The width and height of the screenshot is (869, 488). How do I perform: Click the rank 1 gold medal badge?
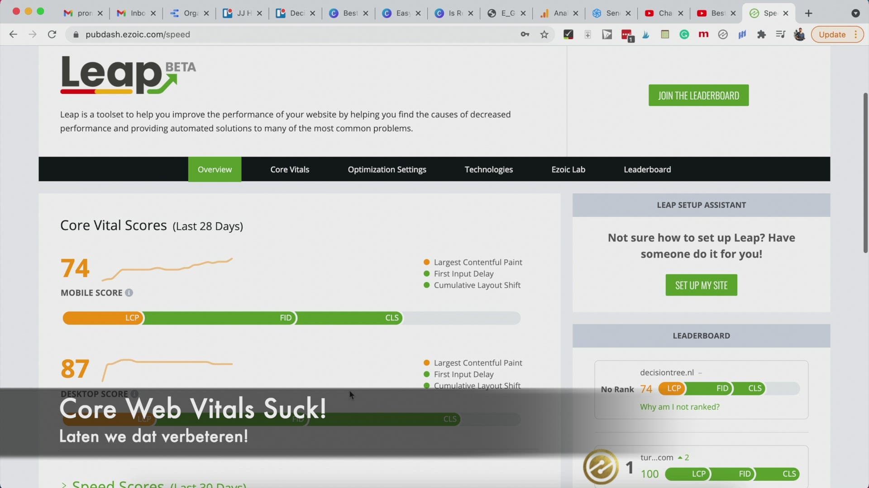coord(601,467)
